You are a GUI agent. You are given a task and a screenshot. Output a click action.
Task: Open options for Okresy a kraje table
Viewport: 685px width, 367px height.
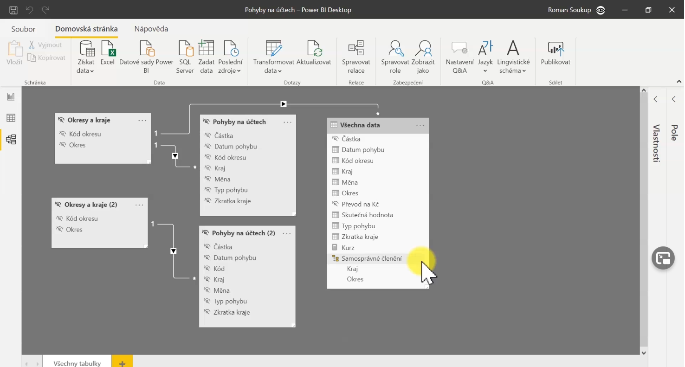point(142,121)
